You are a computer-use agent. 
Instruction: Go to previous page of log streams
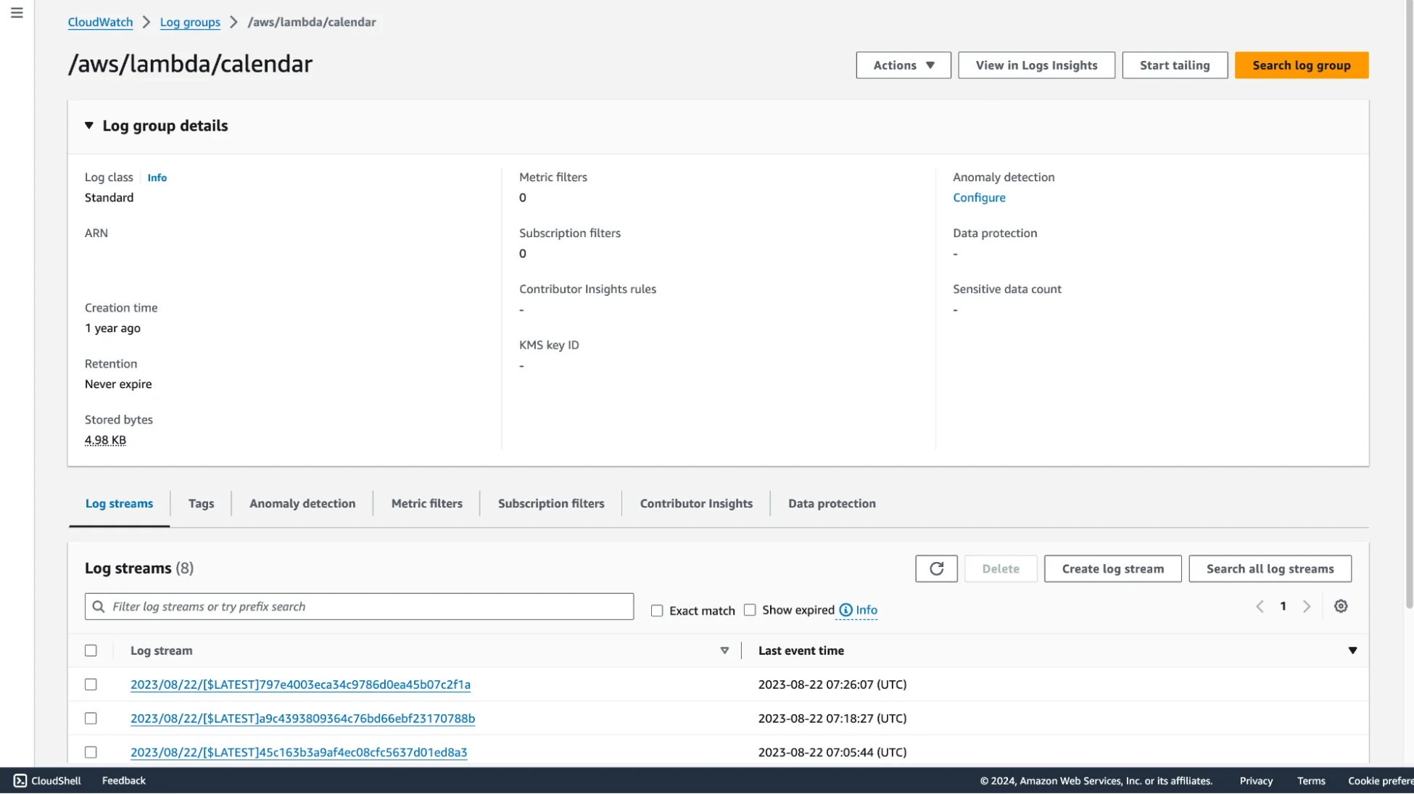(1260, 606)
